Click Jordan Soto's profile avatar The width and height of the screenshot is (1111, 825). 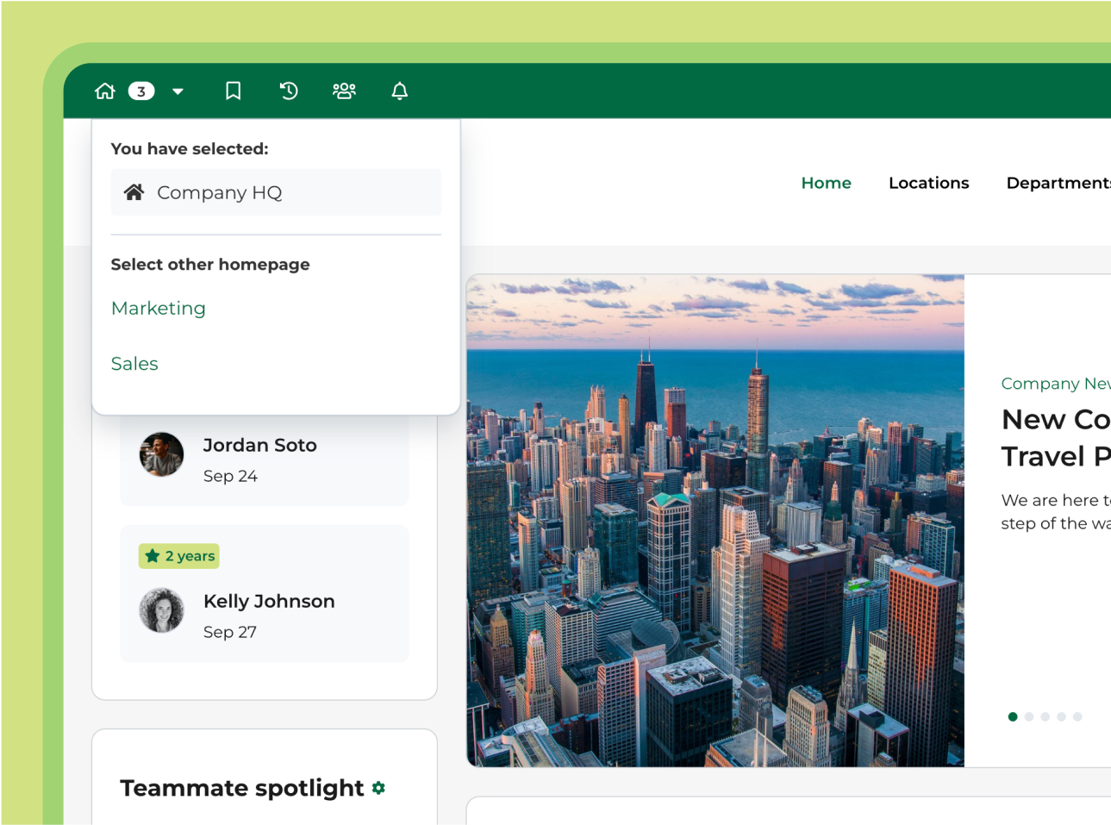coord(161,454)
